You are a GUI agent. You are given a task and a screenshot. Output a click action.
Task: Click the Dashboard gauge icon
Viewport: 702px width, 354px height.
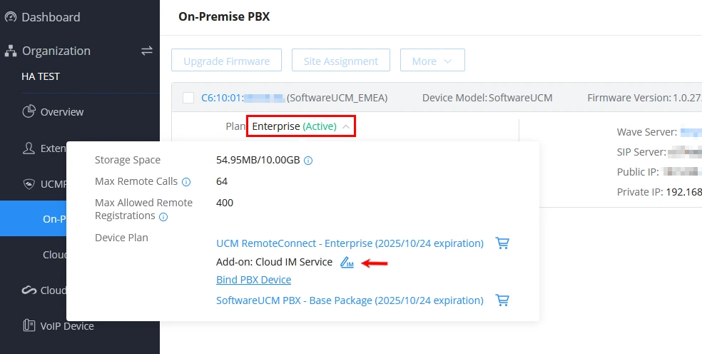pos(11,17)
